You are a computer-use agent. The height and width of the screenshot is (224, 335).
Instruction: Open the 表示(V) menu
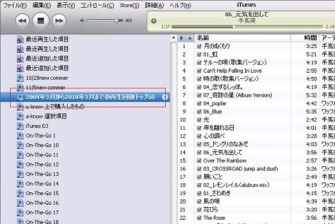point(66,5)
